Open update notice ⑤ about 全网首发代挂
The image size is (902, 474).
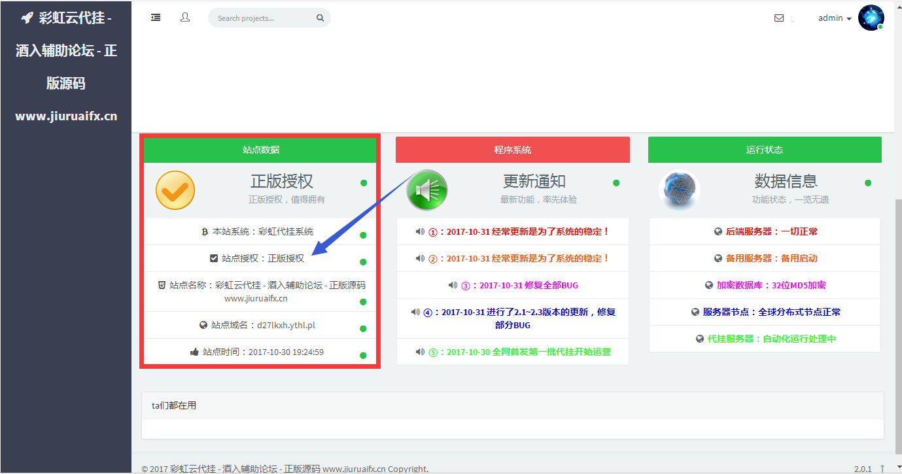pos(513,352)
